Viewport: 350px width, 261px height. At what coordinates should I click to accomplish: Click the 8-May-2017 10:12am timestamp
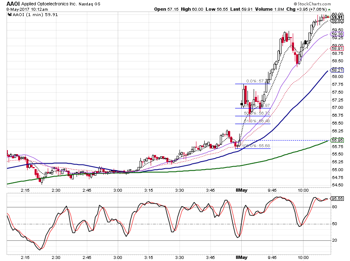[27, 9]
